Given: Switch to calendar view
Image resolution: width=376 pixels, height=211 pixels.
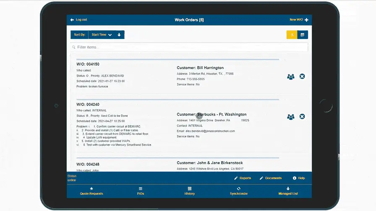Looking at the screenshot, I should pos(302,35).
